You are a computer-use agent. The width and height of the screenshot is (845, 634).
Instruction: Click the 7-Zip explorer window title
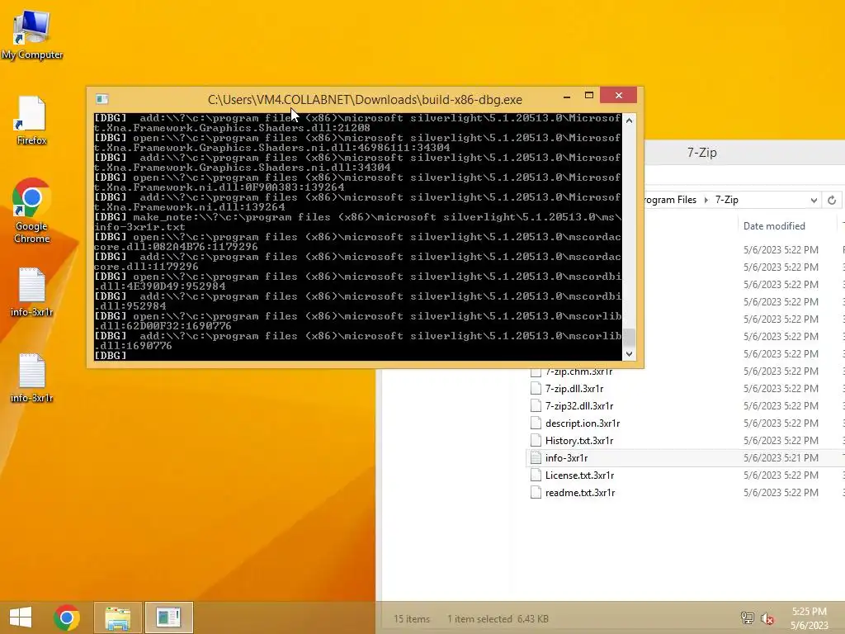pyautogui.click(x=701, y=153)
